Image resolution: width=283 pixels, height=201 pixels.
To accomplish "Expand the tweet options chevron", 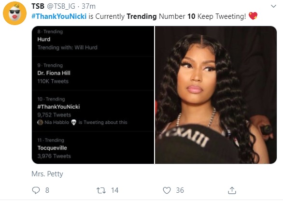I will pos(274,6).
